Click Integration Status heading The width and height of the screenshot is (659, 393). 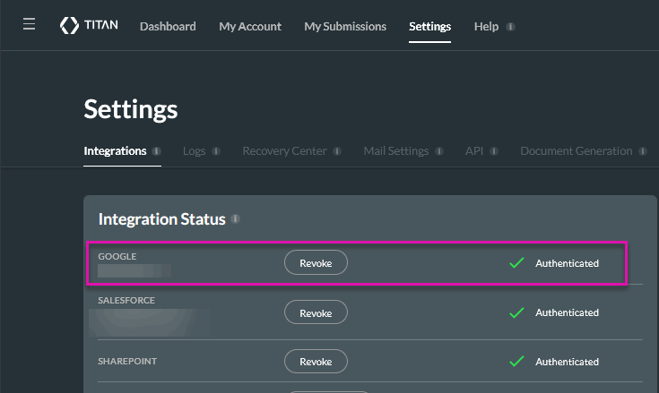[x=161, y=219]
